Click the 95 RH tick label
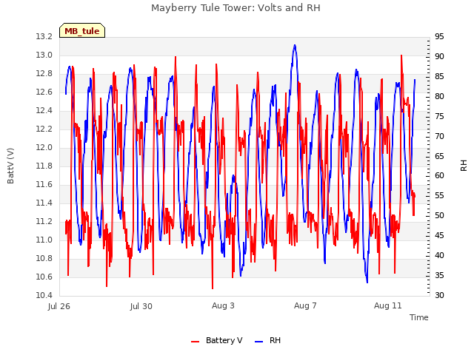 point(439,36)
